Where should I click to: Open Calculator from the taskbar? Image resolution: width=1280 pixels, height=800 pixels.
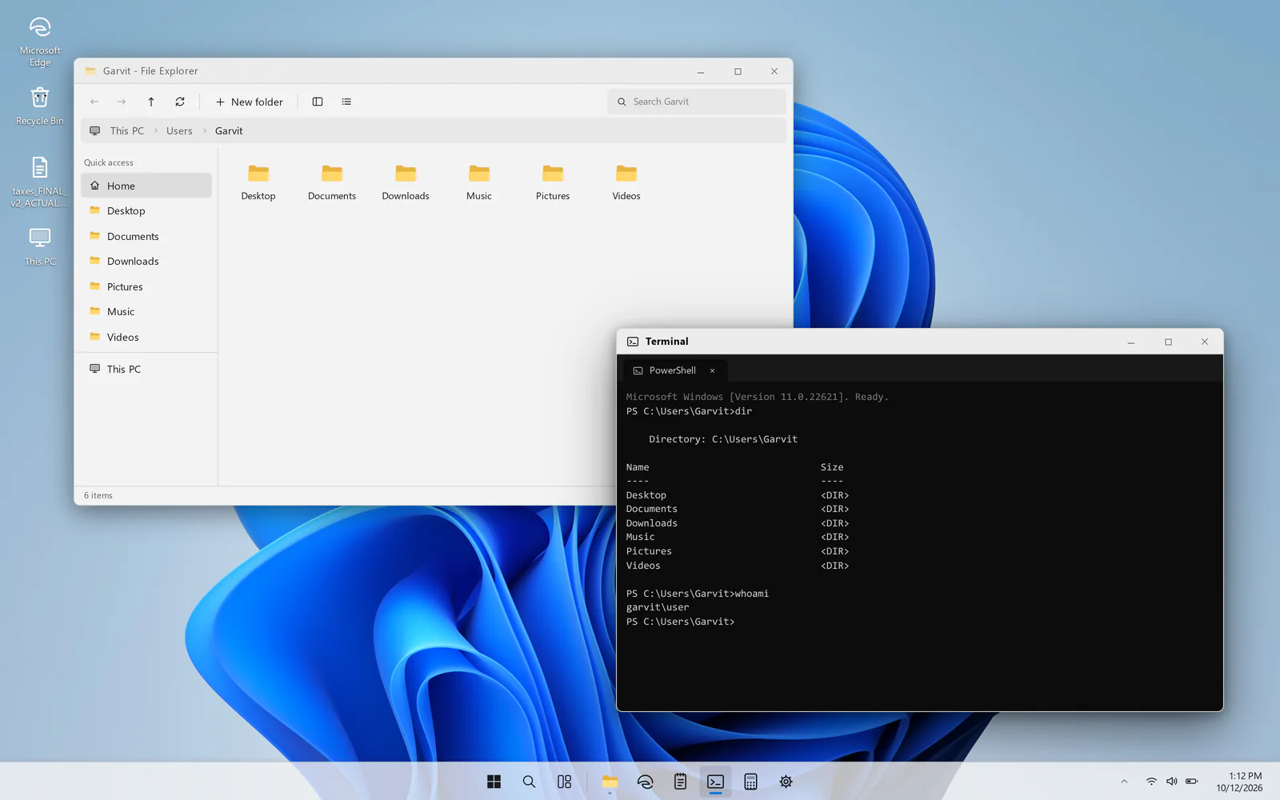750,782
